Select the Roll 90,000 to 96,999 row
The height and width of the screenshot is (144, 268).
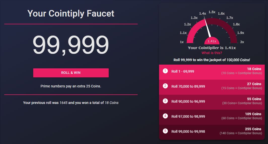[x=212, y=102]
